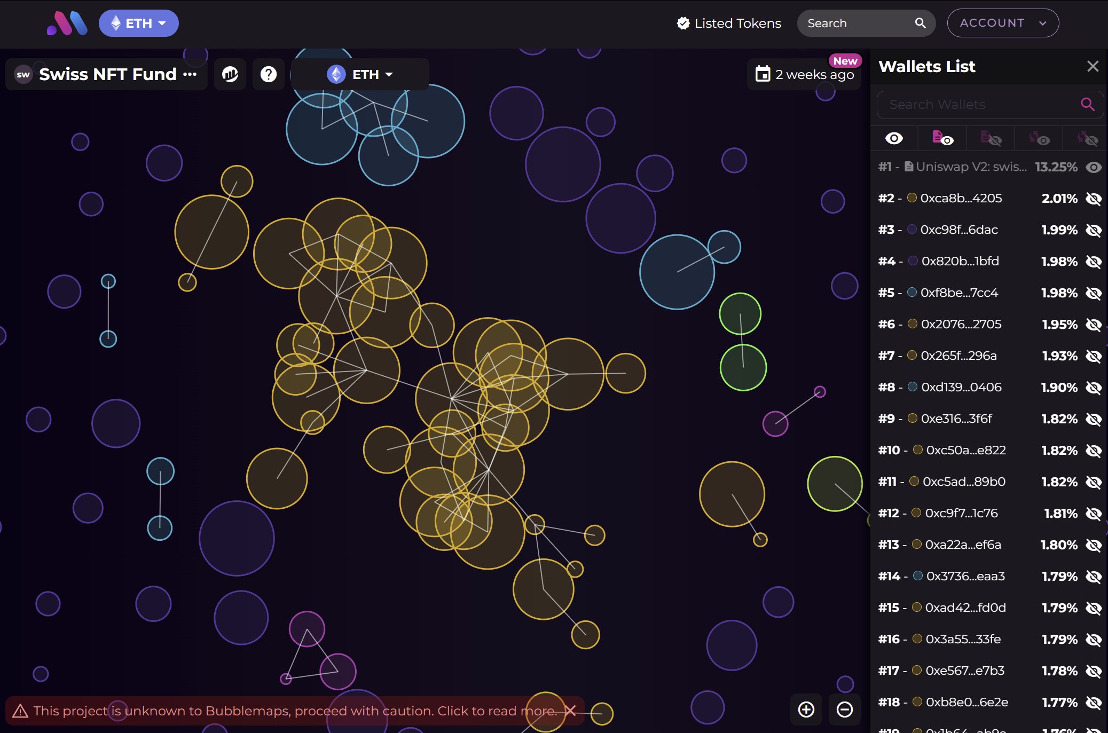The image size is (1108, 733).
Task: Open the ETH network dropdown in top bar
Action: pyautogui.click(x=138, y=23)
